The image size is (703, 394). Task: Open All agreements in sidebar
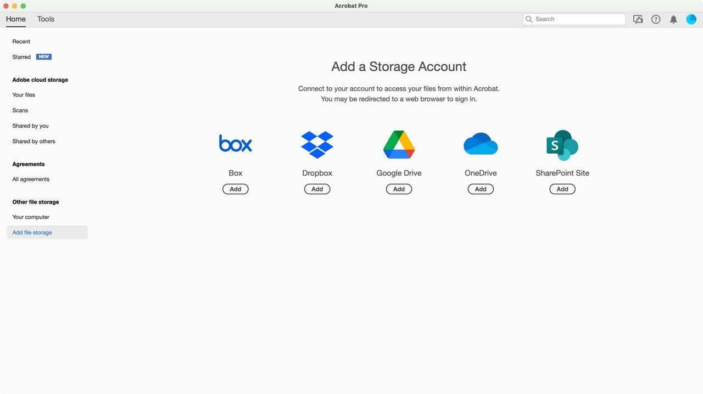point(31,179)
